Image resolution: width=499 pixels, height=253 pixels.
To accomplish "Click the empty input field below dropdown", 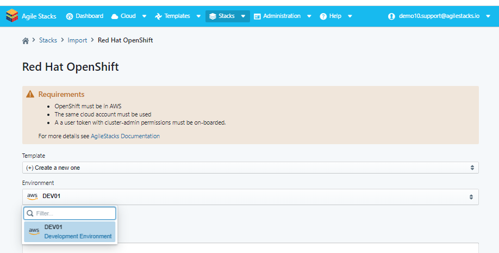I will coord(251,248).
